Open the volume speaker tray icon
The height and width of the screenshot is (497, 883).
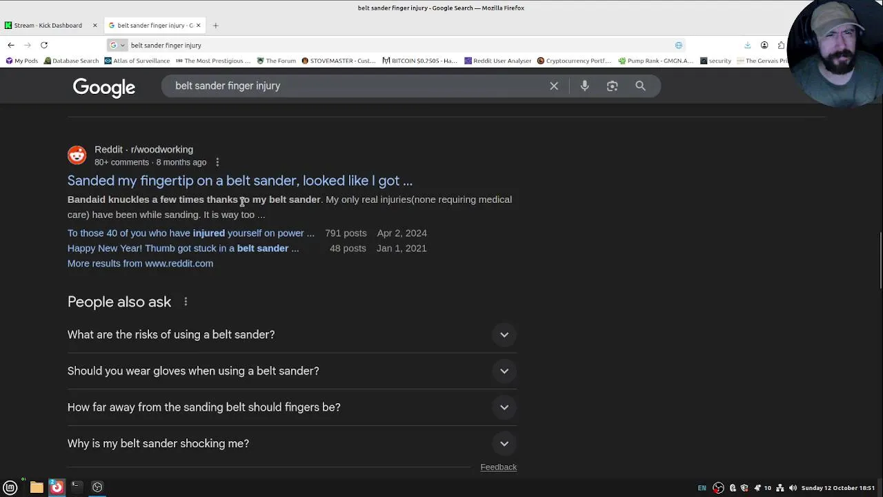793,488
